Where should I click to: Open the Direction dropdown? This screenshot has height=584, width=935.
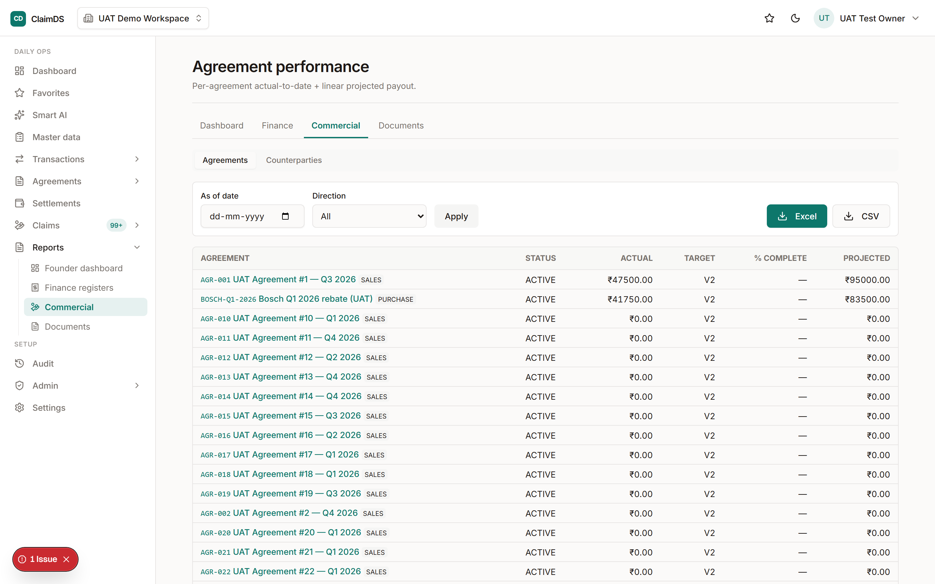(369, 216)
